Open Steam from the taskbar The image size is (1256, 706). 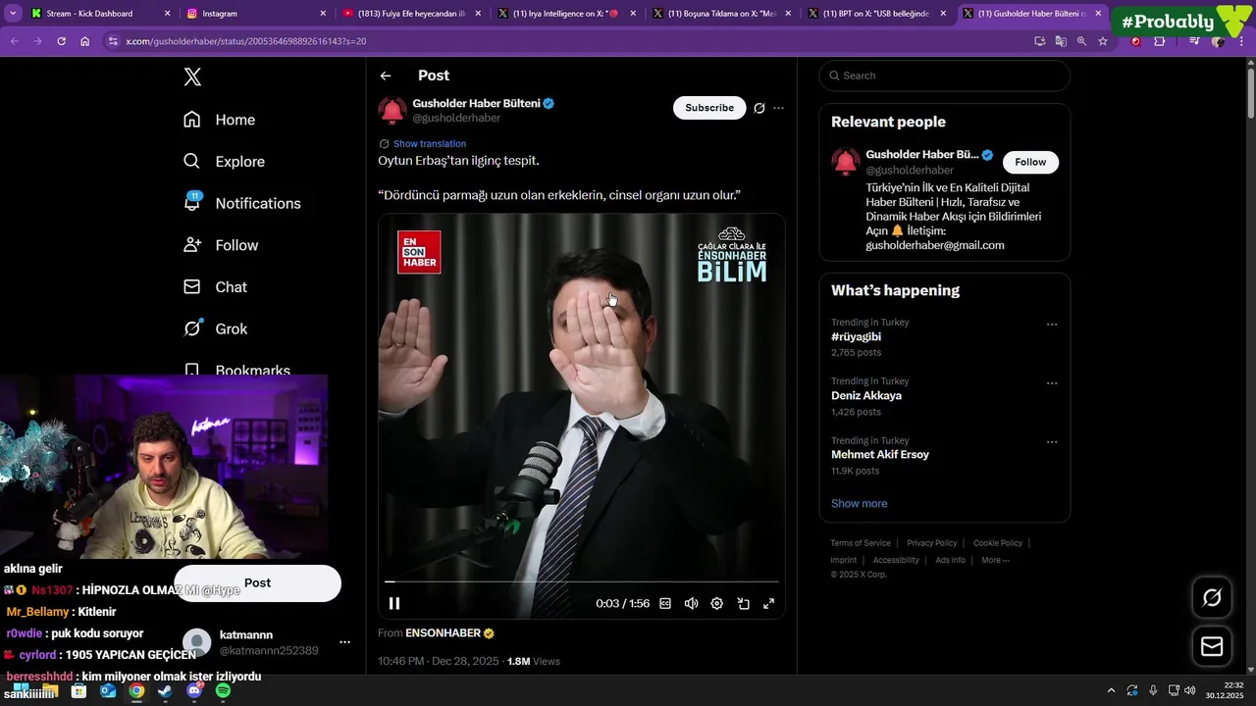(165, 691)
